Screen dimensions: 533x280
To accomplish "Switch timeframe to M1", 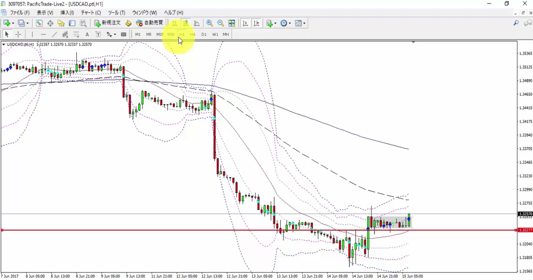I will coord(138,35).
